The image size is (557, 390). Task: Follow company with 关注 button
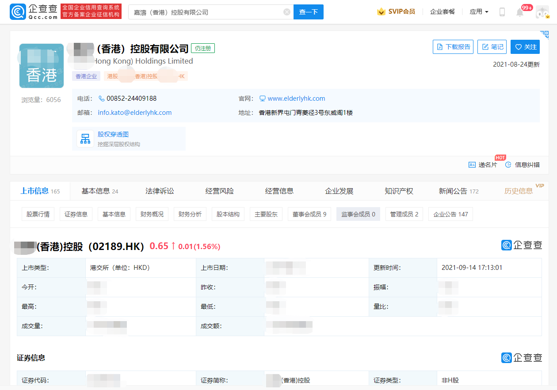pos(525,47)
